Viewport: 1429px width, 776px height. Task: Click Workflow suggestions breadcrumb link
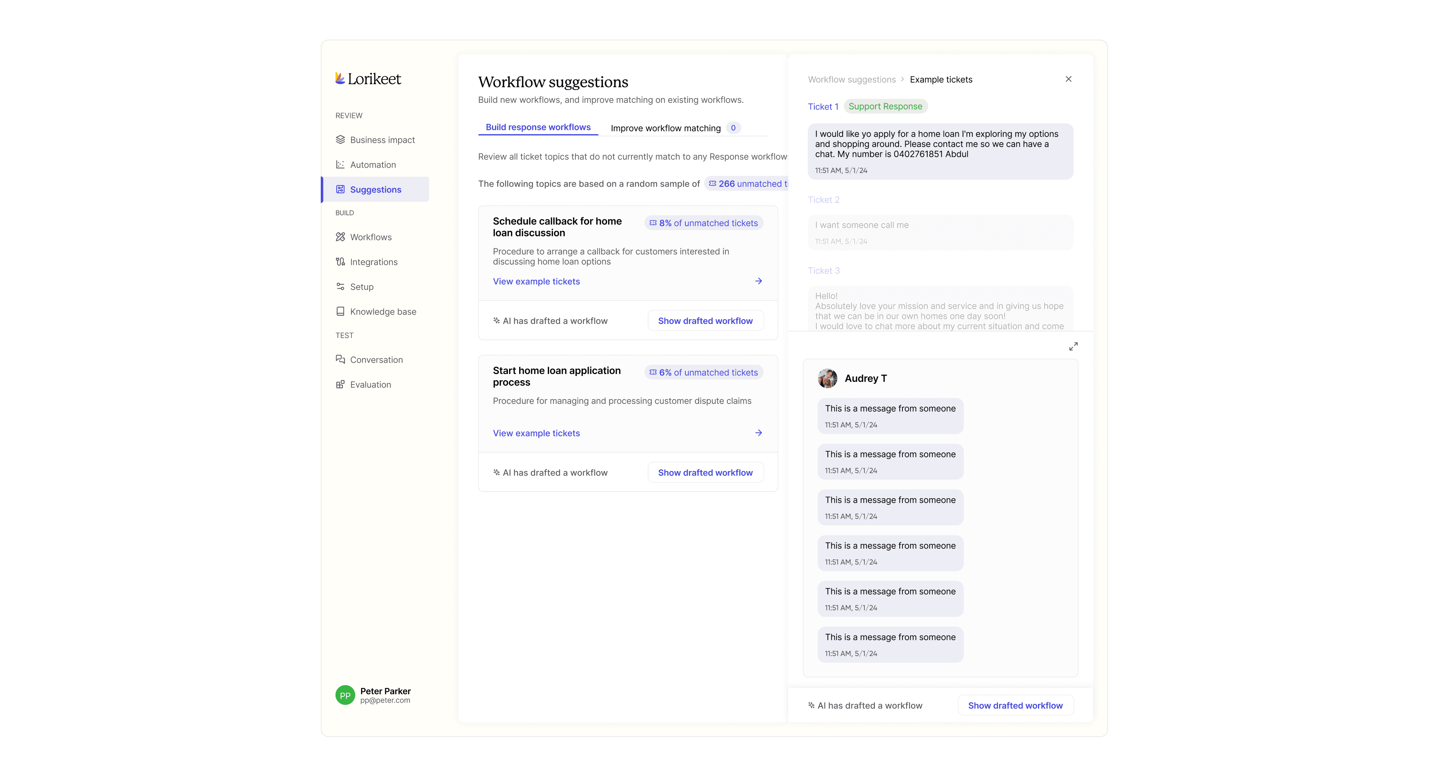point(852,79)
